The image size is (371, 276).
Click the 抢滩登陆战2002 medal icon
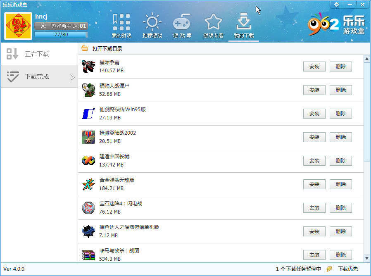pyautogui.click(x=88, y=137)
